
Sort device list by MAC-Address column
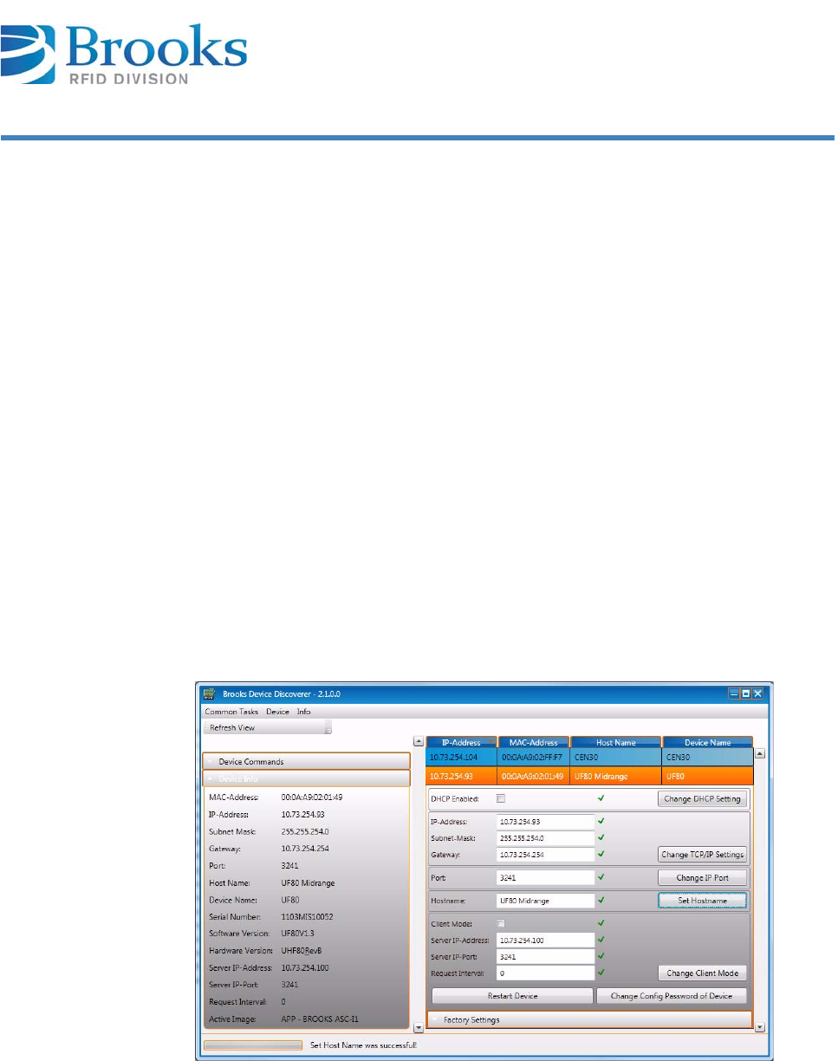click(x=534, y=742)
